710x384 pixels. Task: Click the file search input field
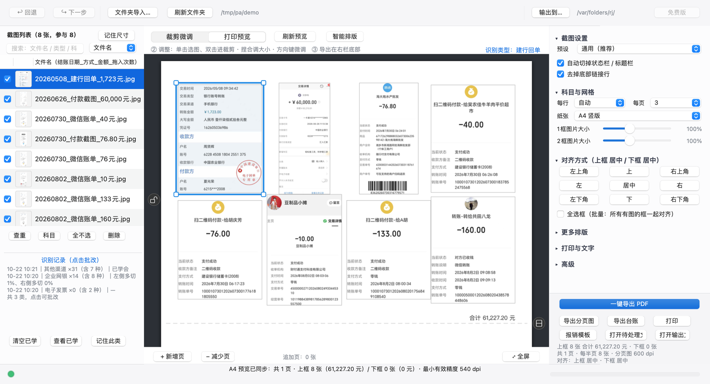(x=45, y=48)
